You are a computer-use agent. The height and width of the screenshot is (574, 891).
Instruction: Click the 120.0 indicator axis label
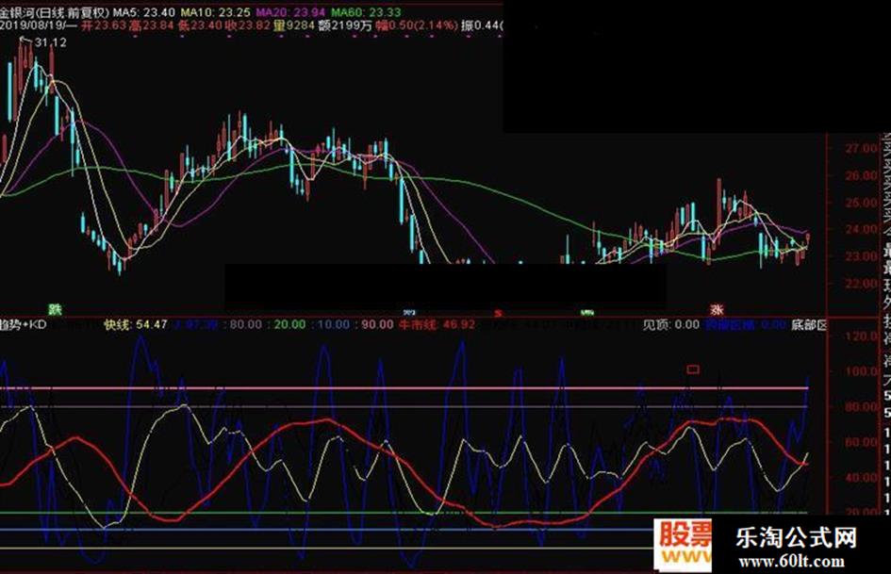pos(862,336)
